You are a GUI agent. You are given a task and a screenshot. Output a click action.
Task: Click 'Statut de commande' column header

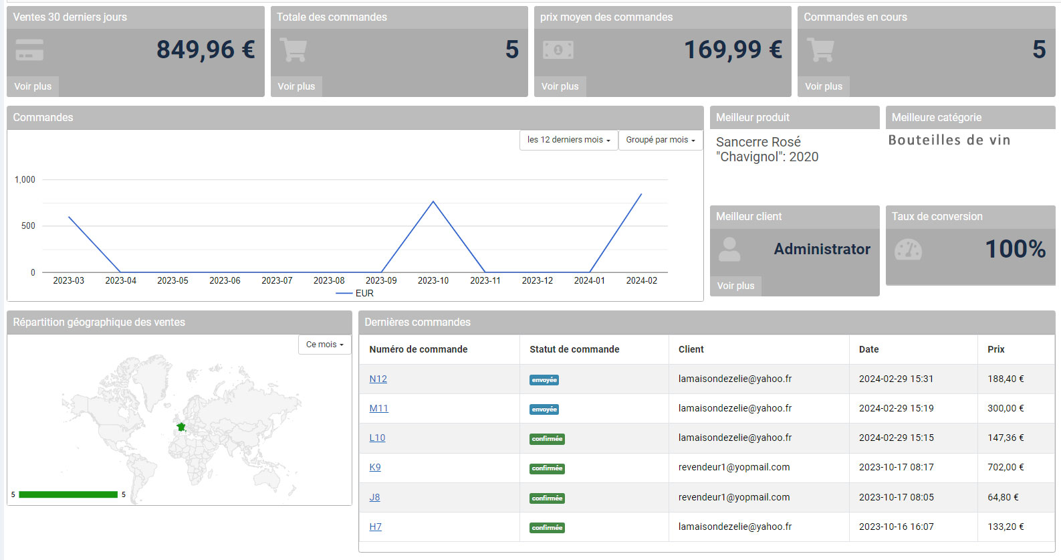coord(574,349)
